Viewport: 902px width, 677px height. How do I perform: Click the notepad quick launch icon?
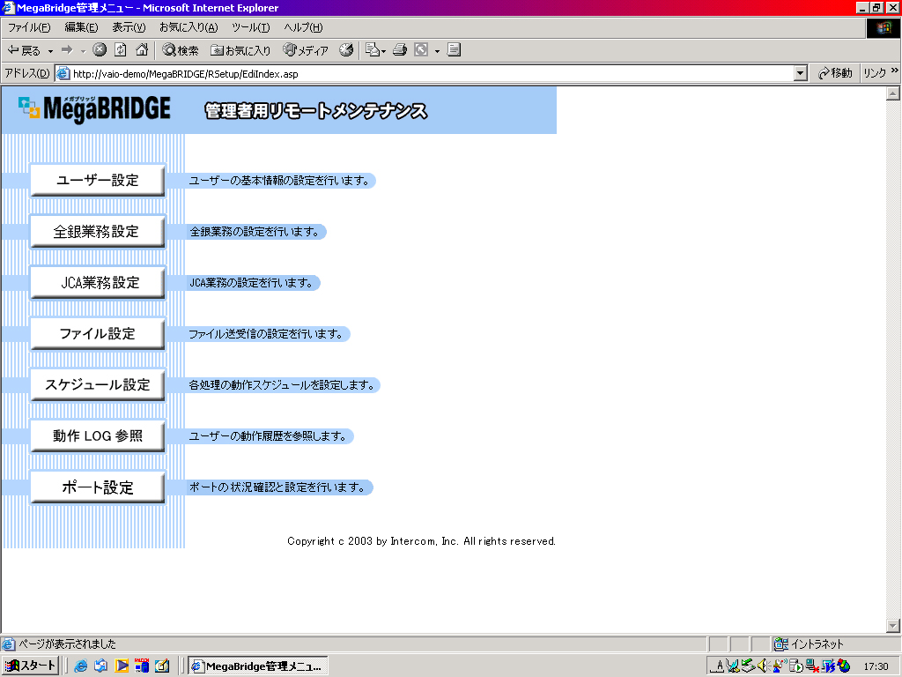pyautogui.click(x=162, y=666)
